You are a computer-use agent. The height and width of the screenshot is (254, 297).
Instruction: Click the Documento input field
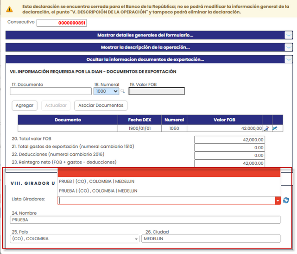pyautogui.click(x=51, y=91)
